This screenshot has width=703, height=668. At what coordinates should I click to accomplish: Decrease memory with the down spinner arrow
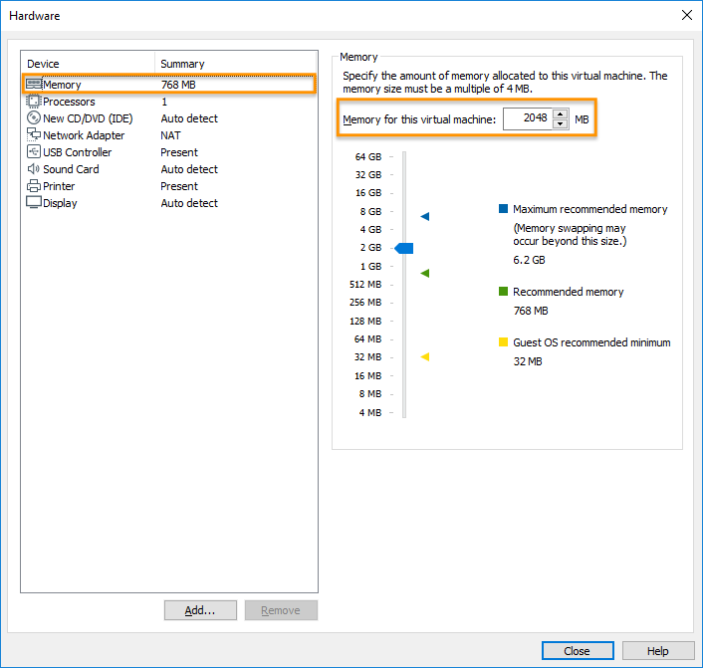point(560,123)
